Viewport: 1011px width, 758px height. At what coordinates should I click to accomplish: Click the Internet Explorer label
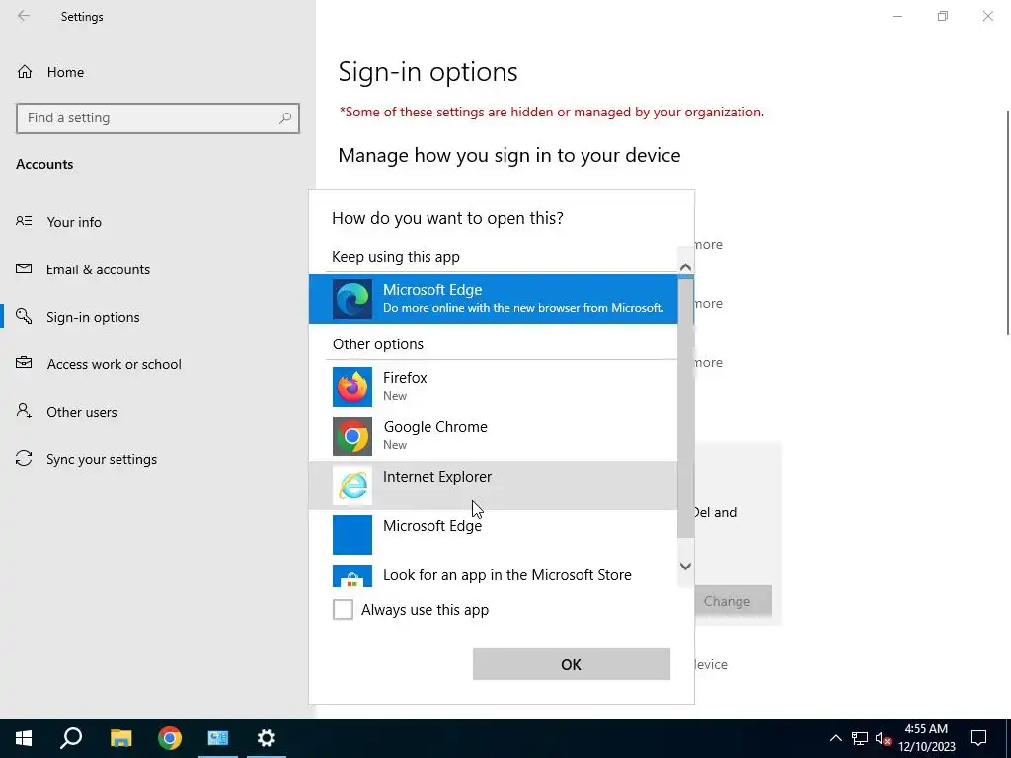[437, 477]
